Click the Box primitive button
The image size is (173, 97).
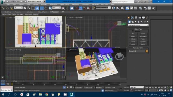click(133, 34)
